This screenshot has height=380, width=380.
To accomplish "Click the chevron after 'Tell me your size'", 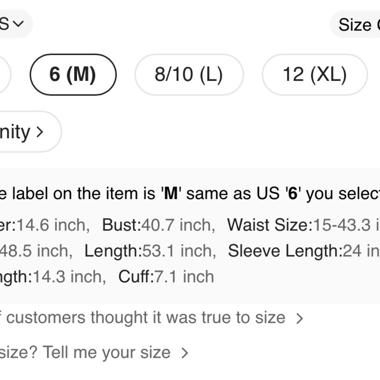I will (x=185, y=353).
